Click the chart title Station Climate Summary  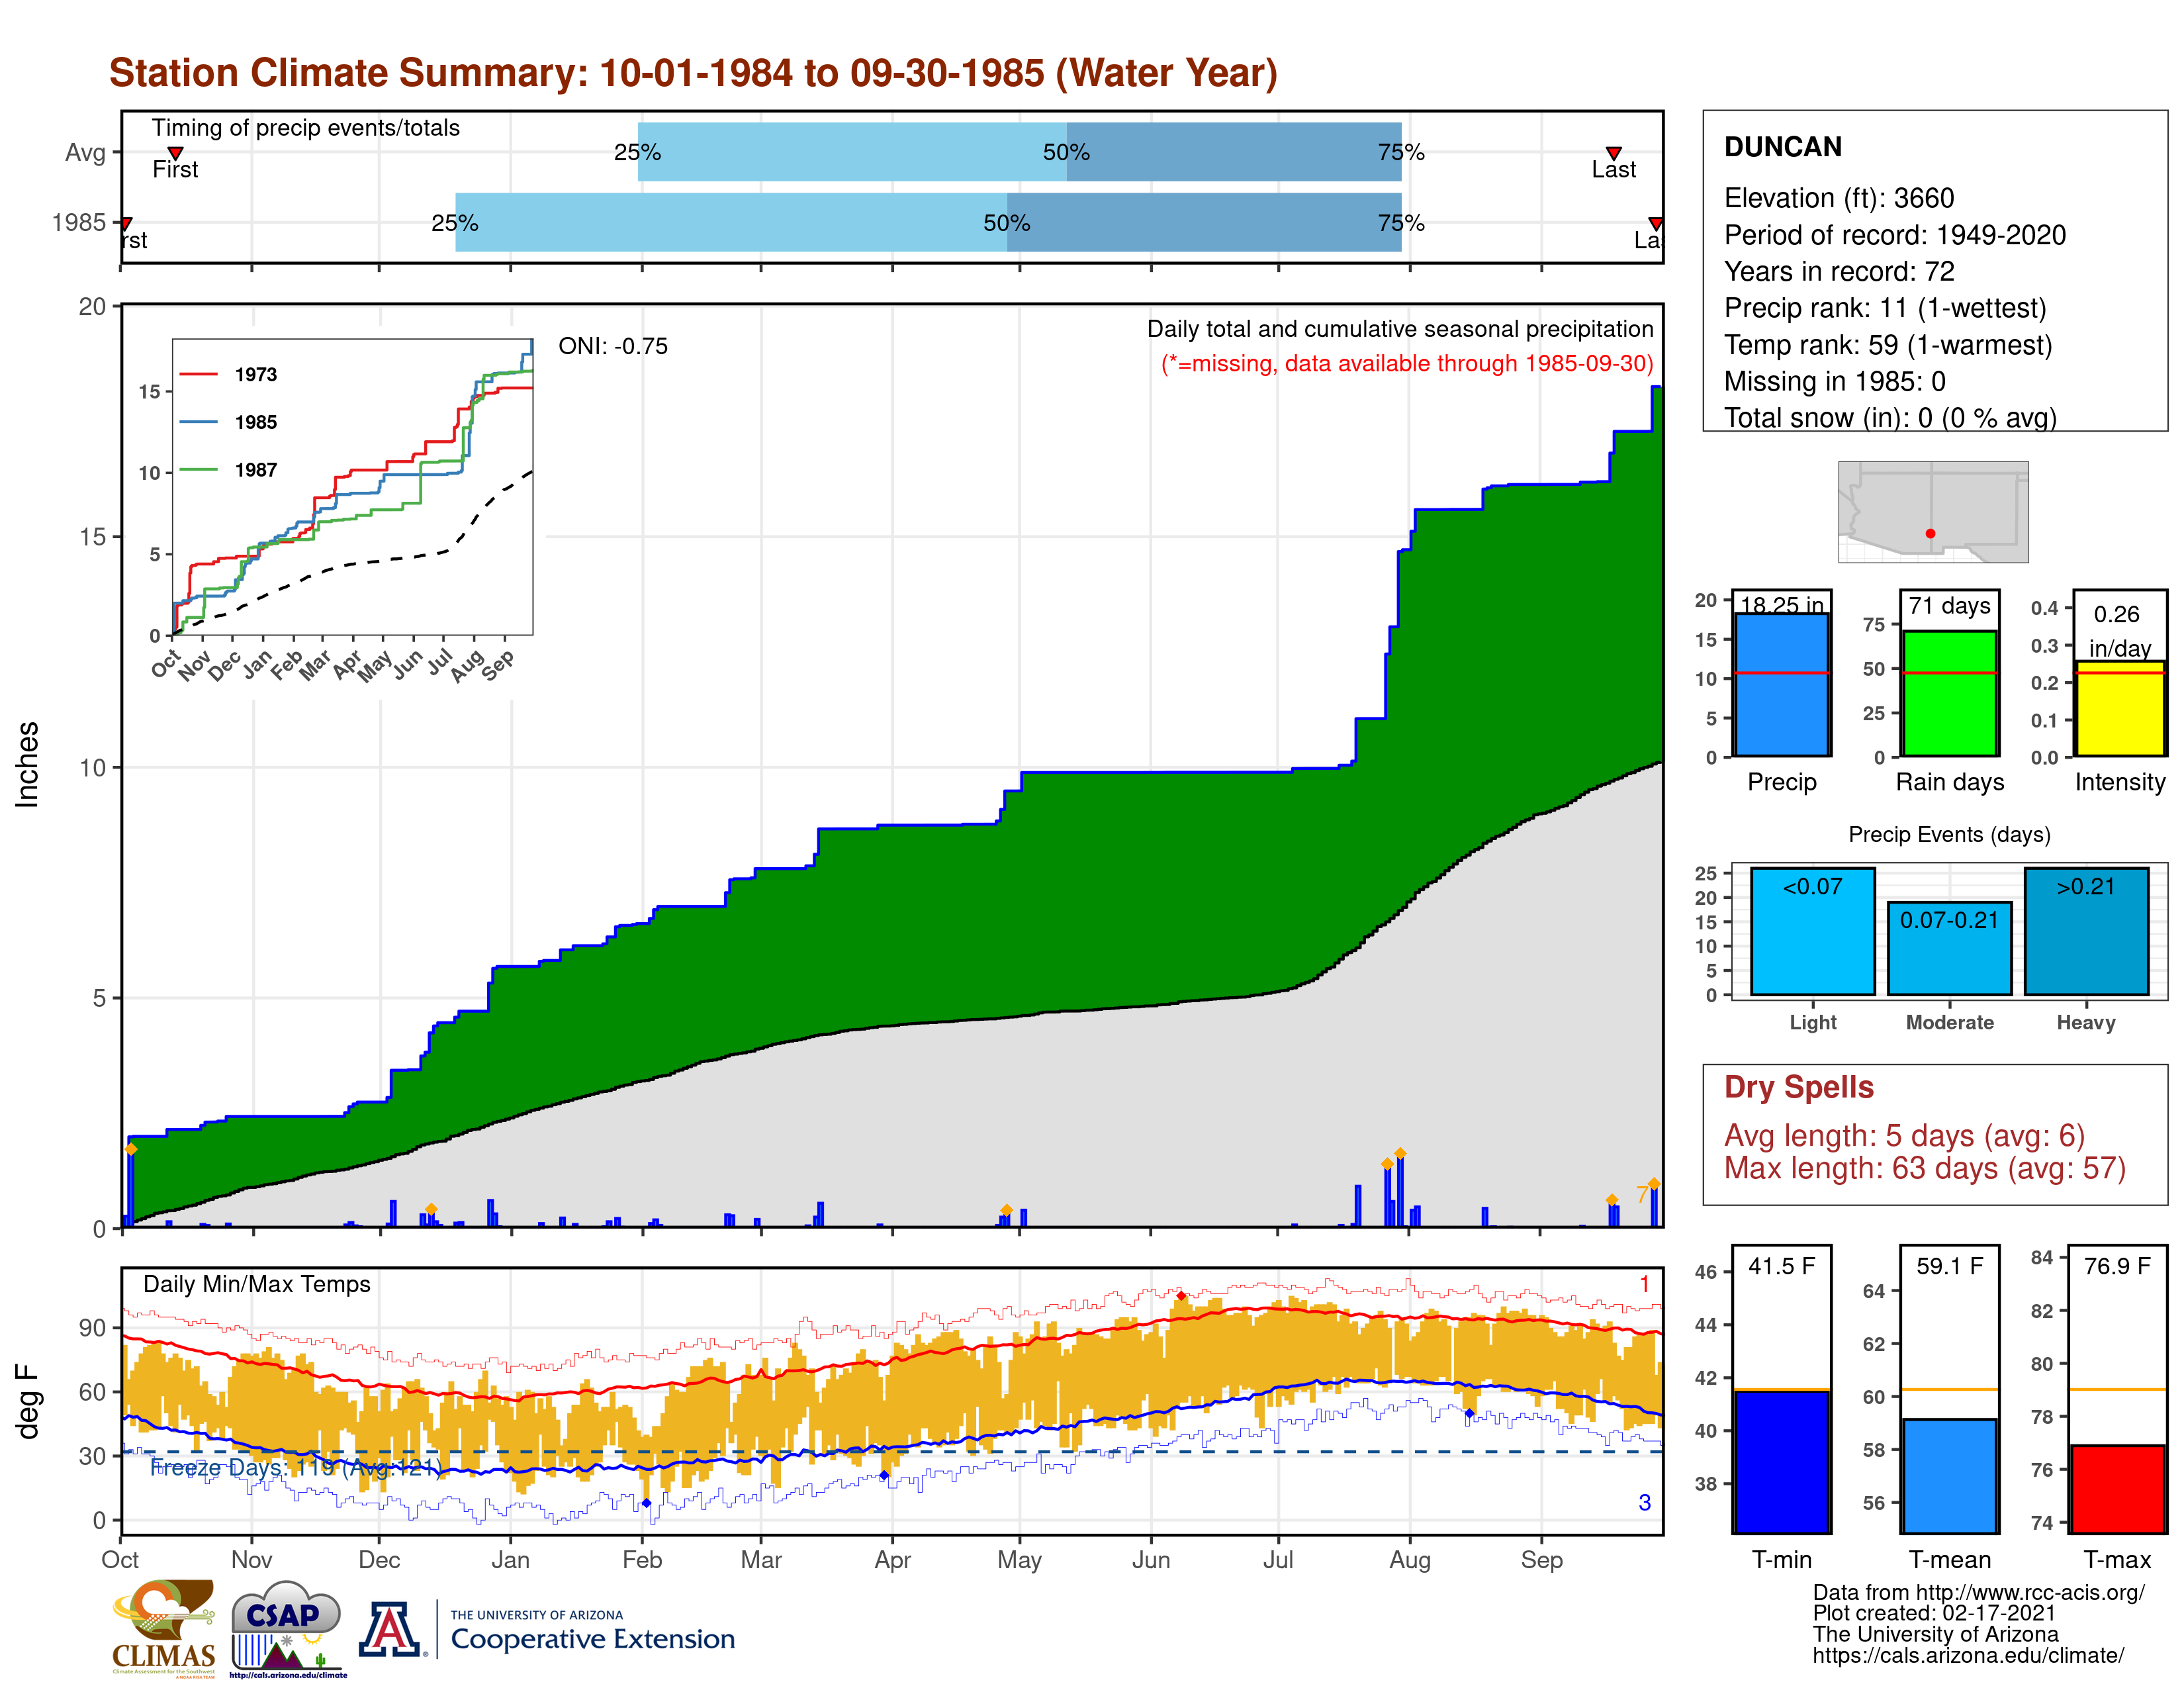click(x=693, y=73)
